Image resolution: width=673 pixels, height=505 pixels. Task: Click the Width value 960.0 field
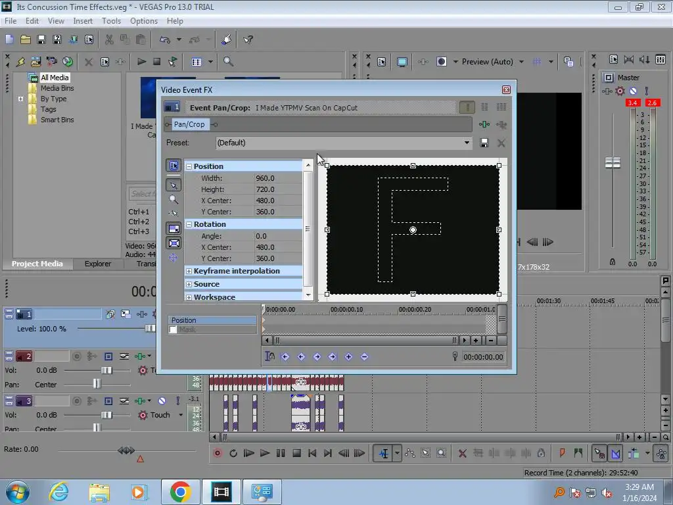278,178
